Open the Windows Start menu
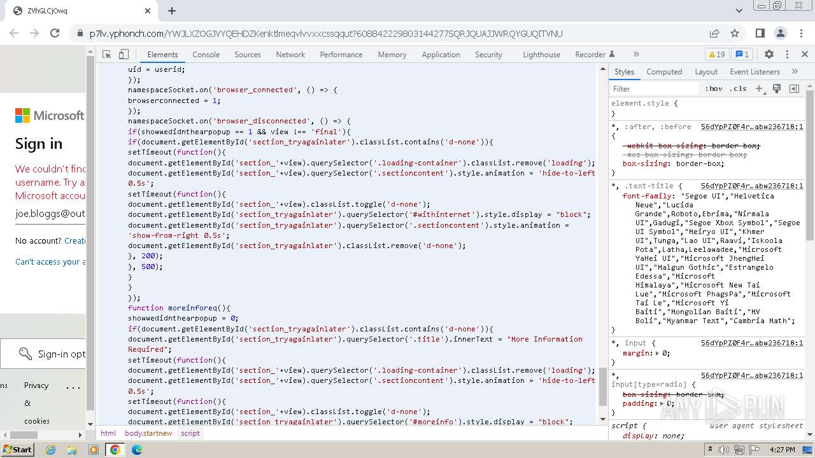The image size is (815, 458). [18, 449]
